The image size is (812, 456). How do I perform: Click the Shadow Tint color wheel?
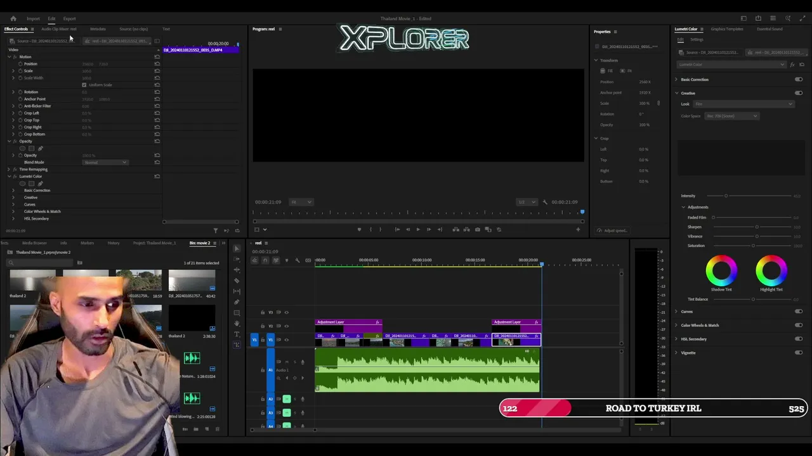pyautogui.click(x=721, y=270)
